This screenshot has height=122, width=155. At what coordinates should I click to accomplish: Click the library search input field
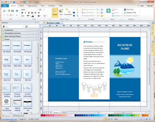tap(15, 26)
